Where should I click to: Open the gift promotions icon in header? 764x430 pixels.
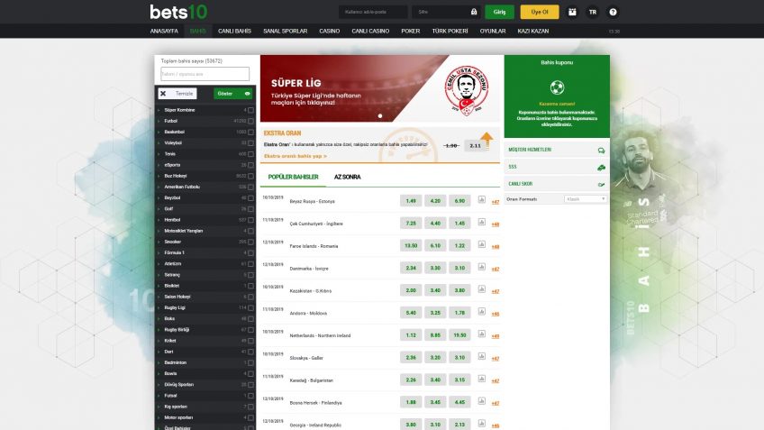tap(572, 12)
